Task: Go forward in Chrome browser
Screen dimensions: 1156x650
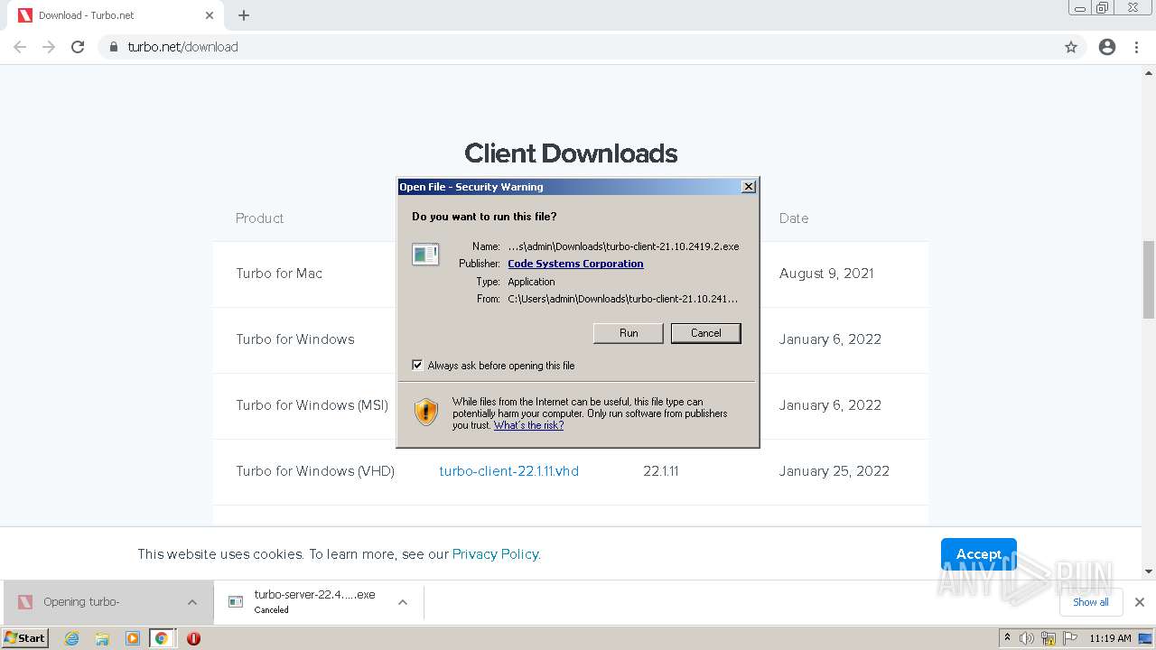Action: [49, 47]
